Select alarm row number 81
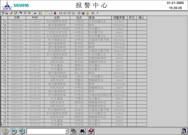The image size is (188, 135). point(74,124)
